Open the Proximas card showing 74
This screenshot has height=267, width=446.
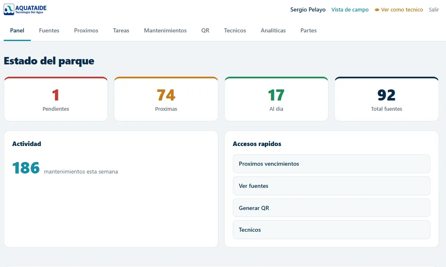pos(166,99)
